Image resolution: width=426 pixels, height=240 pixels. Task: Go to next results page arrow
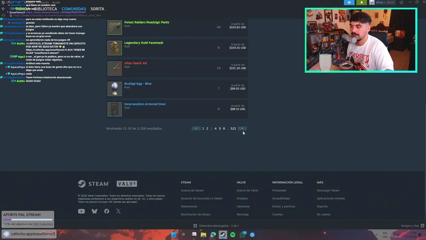[242, 128]
